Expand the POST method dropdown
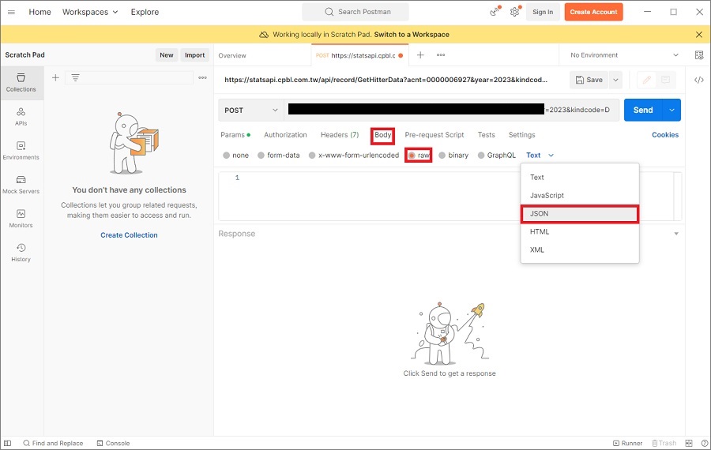The image size is (711, 450). (251, 110)
